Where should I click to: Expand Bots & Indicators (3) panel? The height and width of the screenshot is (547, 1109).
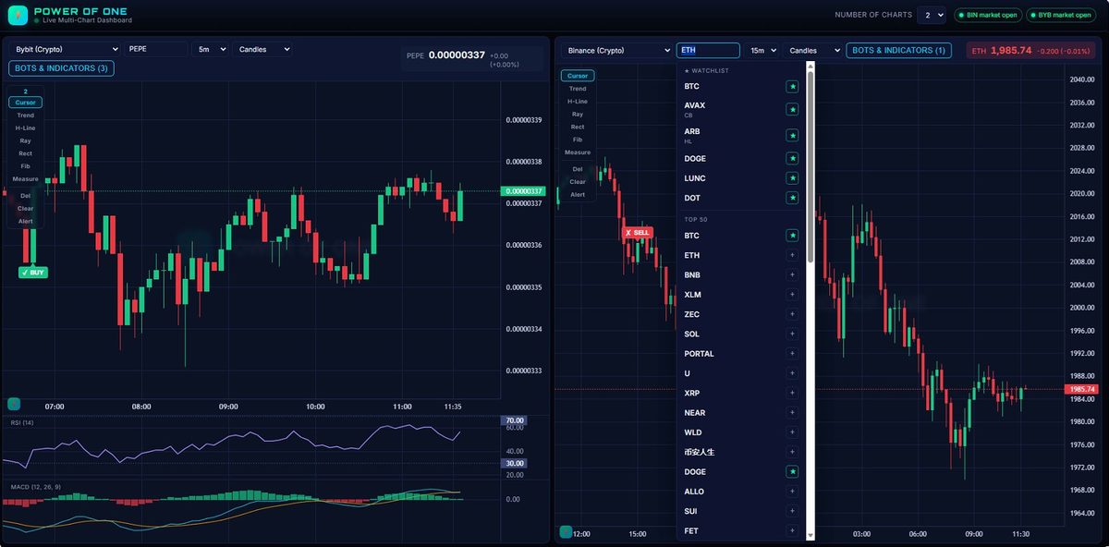click(62, 68)
